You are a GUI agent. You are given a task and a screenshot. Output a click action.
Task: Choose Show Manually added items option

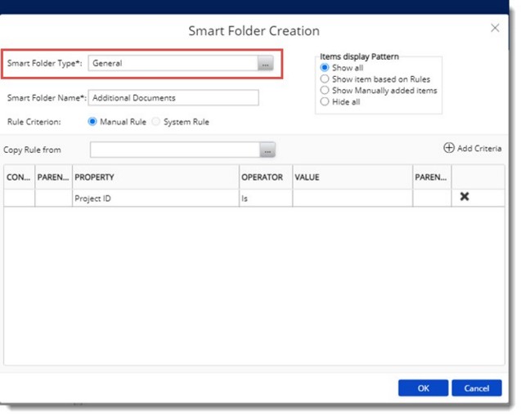[x=325, y=91]
